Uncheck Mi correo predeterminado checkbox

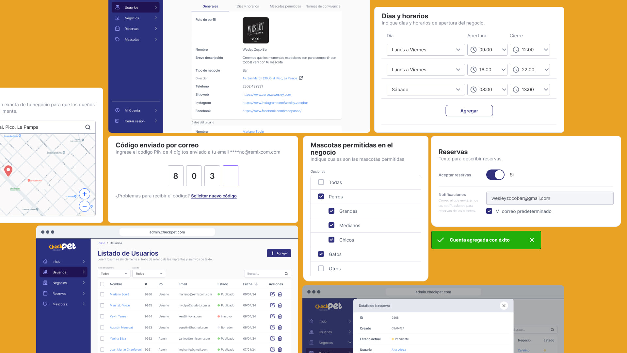coord(489,211)
